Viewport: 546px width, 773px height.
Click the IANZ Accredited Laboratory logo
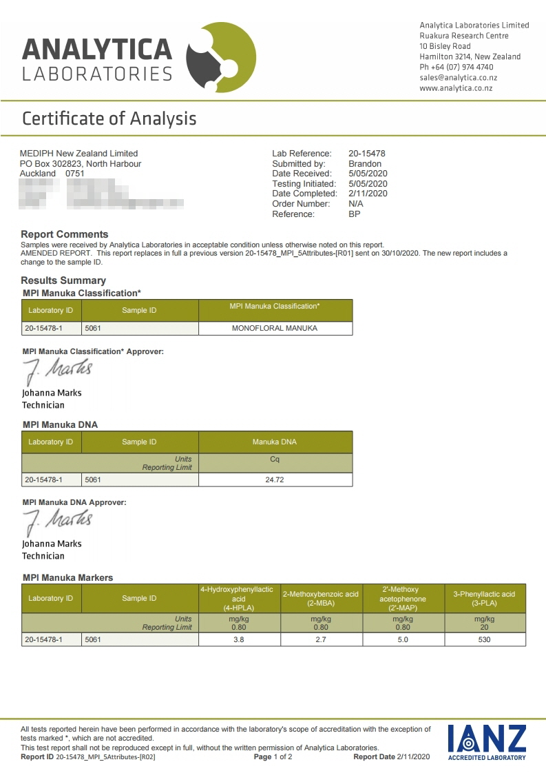point(487,743)
